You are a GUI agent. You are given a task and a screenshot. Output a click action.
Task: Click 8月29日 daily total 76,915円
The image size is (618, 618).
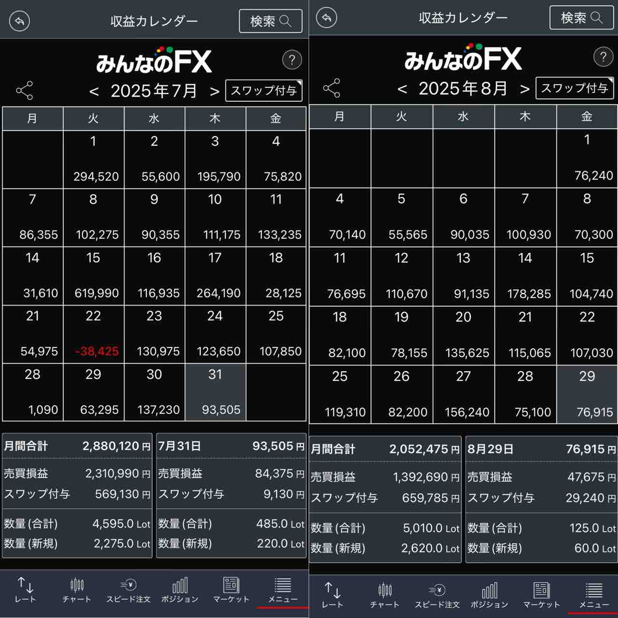542,449
